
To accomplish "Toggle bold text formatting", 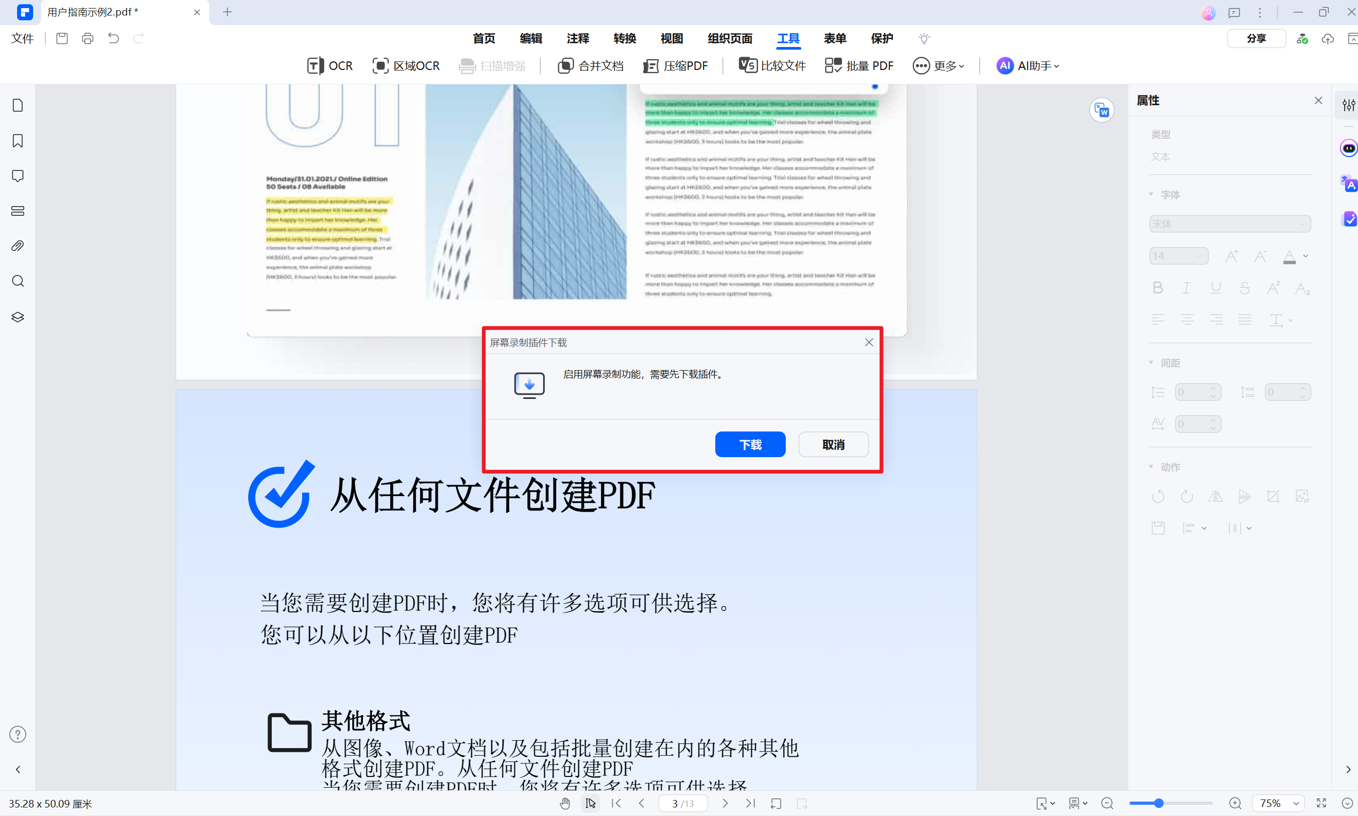I will 1158,288.
